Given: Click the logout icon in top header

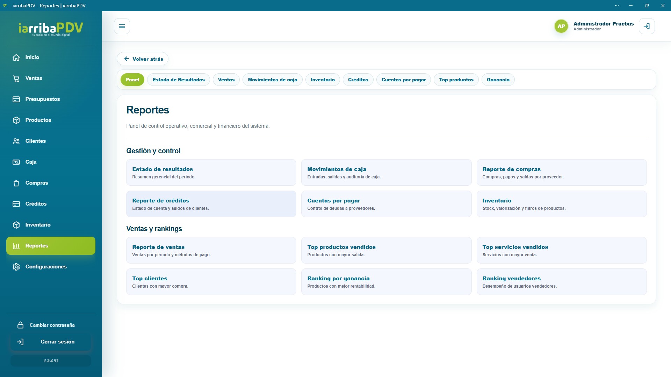Looking at the screenshot, I should click(x=647, y=26).
